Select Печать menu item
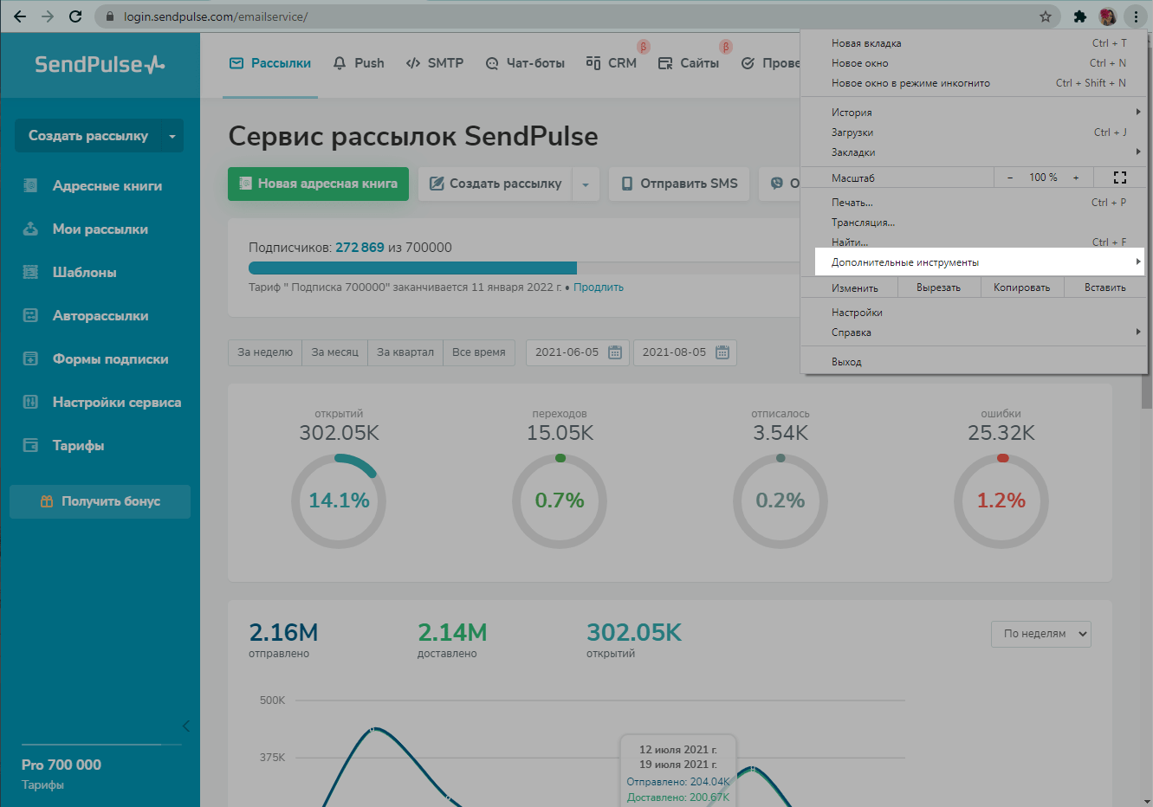This screenshot has width=1153, height=807. [x=975, y=203]
